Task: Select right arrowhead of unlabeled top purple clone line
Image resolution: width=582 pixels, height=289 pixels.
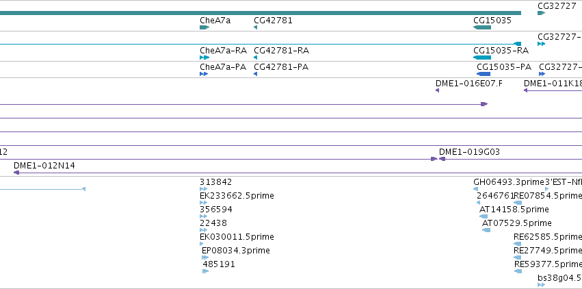Action: (484, 104)
